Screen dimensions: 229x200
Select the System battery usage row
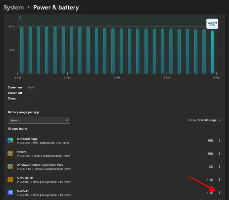click(109, 153)
